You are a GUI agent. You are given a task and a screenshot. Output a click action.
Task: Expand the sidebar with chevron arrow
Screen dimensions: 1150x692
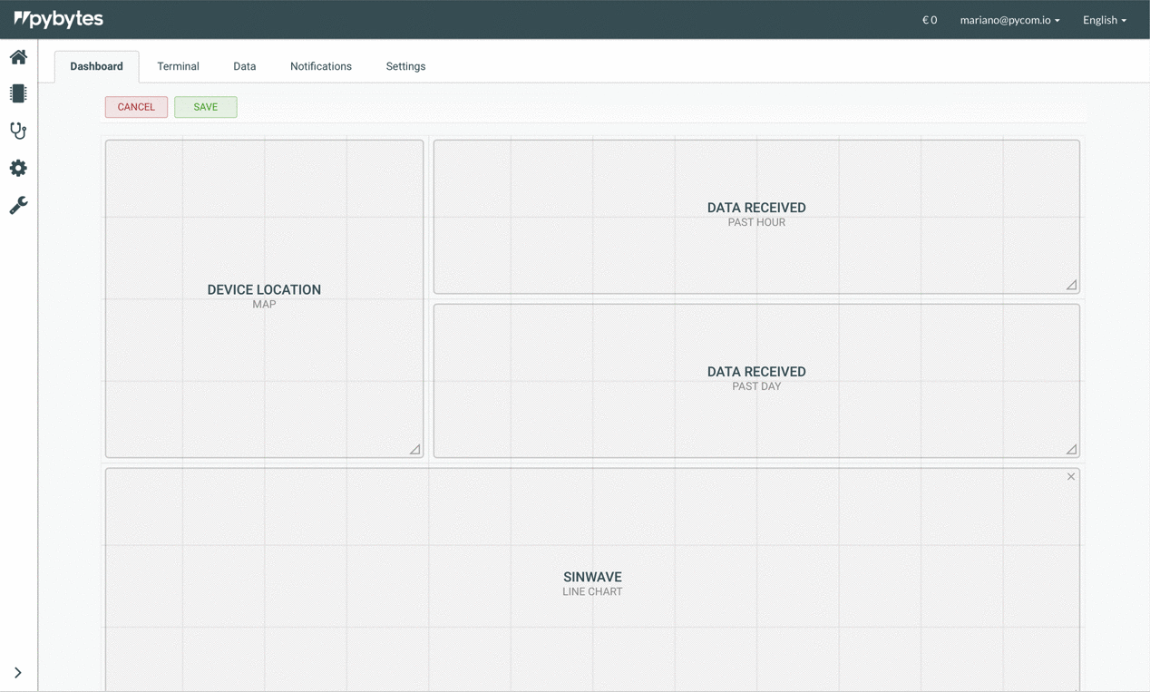click(18, 673)
